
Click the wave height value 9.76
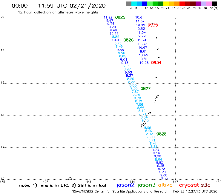111,24
